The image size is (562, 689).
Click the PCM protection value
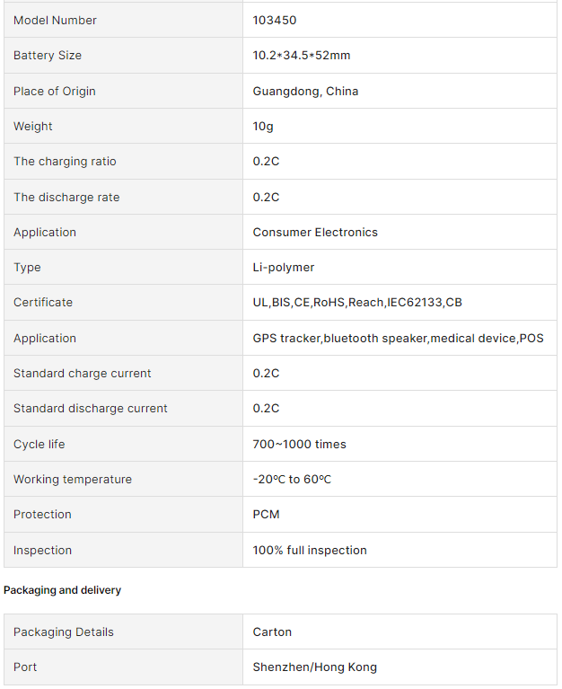point(266,515)
